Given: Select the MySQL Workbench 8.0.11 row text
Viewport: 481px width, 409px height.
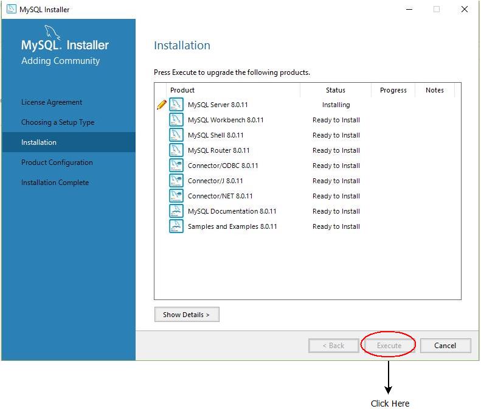Looking at the screenshot, I should (226, 120).
